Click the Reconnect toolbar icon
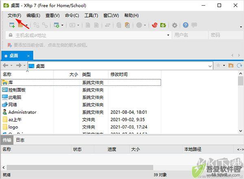244x179 pixels. pos(45,25)
